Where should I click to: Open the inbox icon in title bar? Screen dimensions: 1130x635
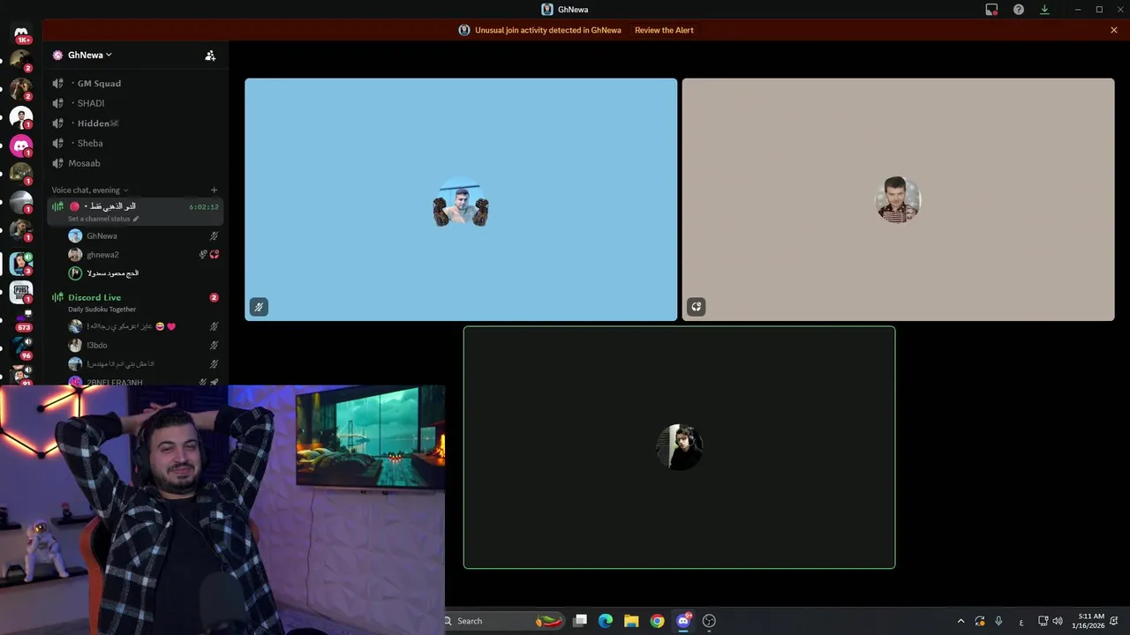pyautogui.click(x=991, y=10)
